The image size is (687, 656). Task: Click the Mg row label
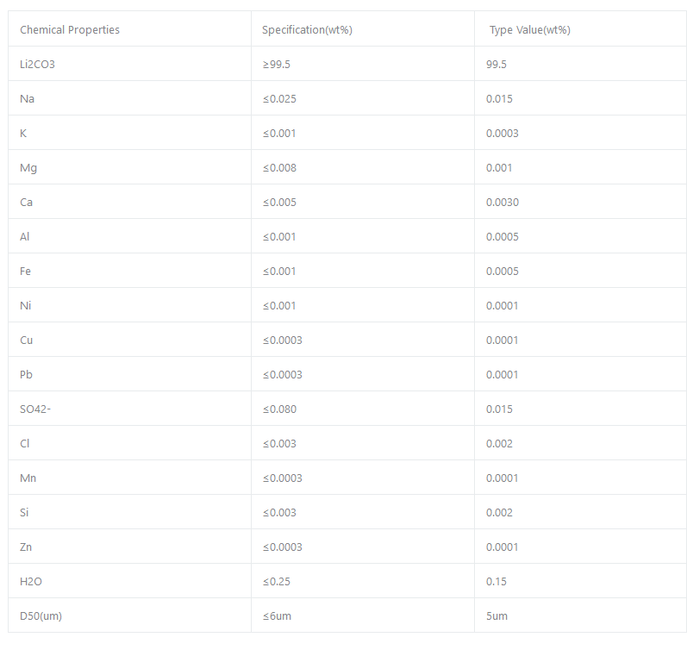pos(28,168)
